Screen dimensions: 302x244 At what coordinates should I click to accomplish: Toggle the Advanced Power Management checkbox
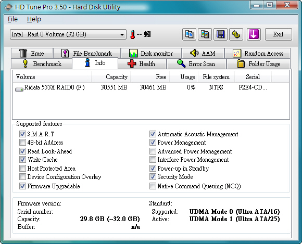pyautogui.click(x=153, y=151)
